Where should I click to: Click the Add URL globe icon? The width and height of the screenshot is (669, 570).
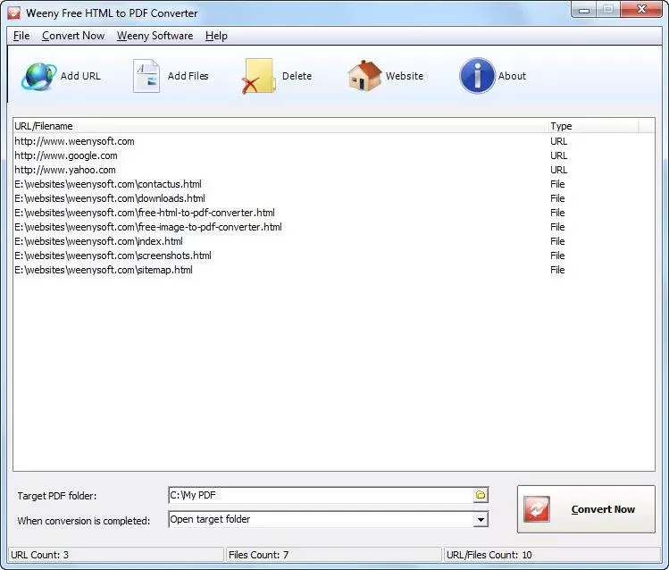click(x=38, y=76)
